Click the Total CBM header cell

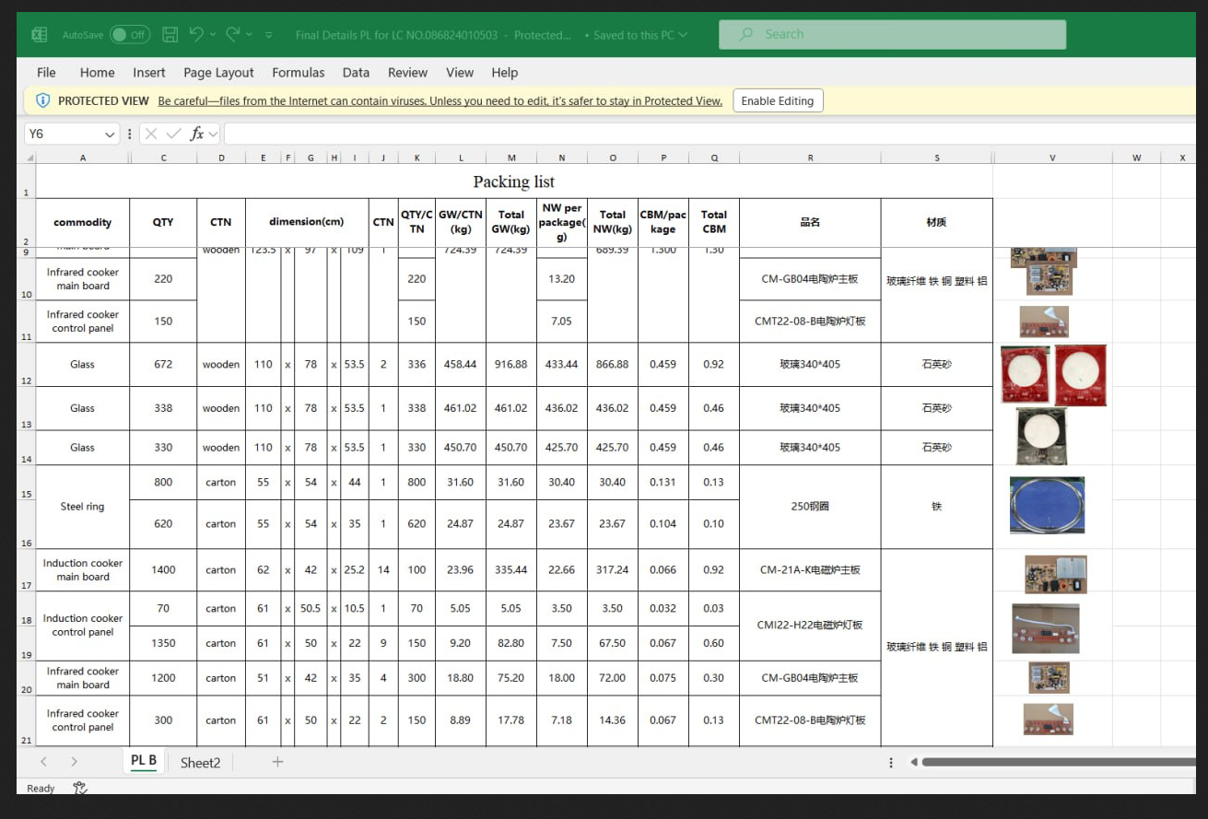click(x=714, y=222)
